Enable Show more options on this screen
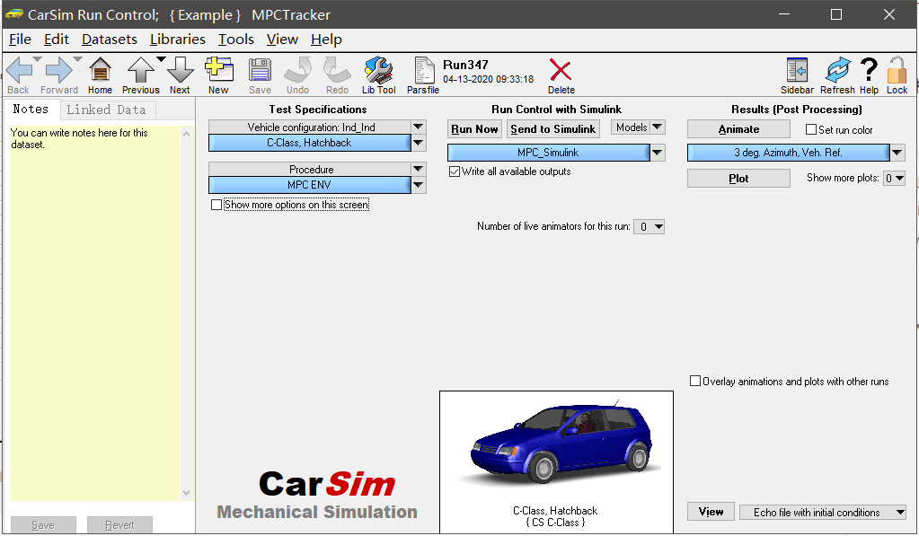Image resolution: width=919 pixels, height=536 pixels. 216,205
